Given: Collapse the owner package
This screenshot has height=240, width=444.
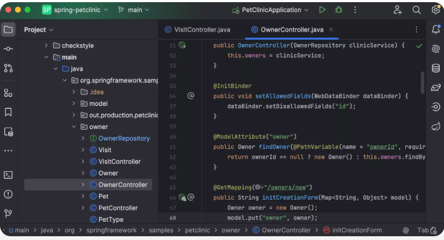Looking at the screenshot, I should tap(74, 127).
